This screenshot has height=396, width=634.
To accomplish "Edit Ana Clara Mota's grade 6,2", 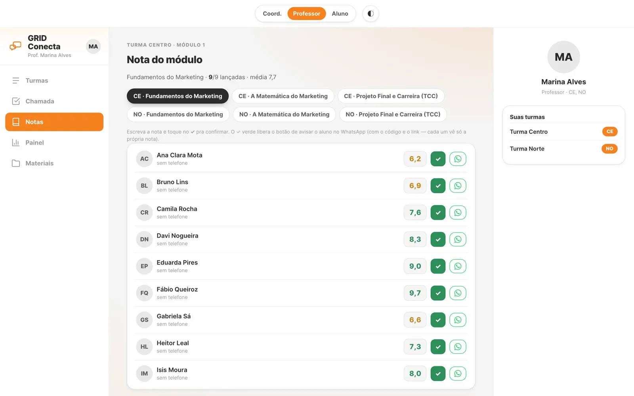I will click(415, 159).
